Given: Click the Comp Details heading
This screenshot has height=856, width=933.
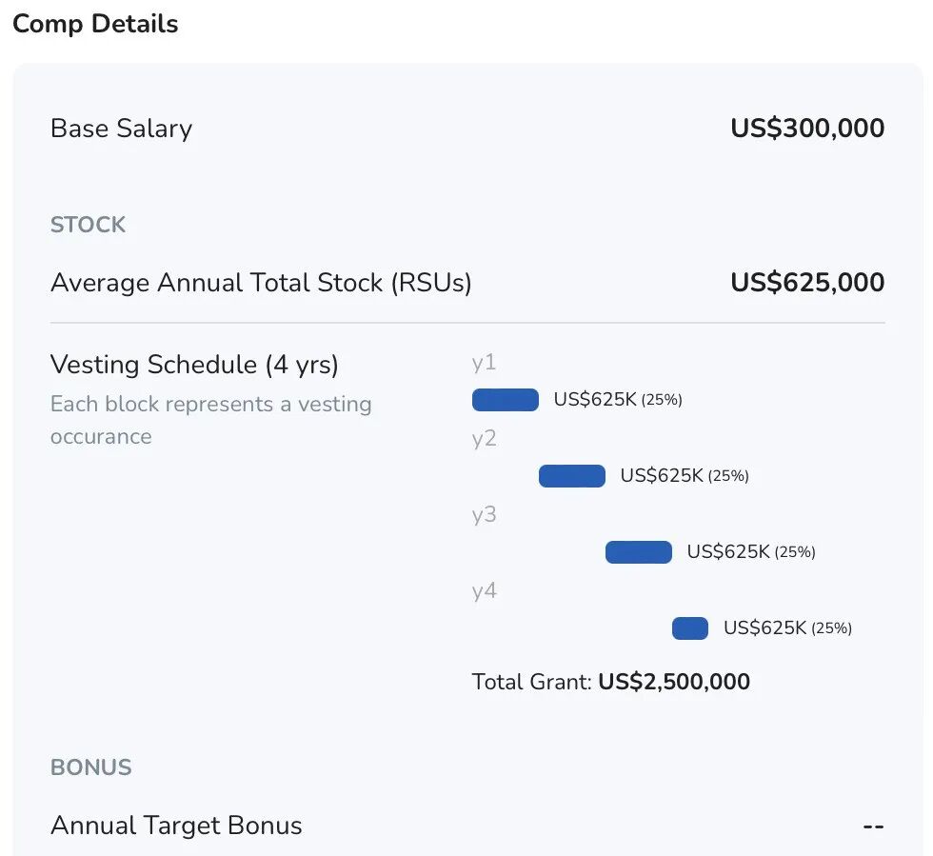Looking at the screenshot, I should [x=95, y=24].
